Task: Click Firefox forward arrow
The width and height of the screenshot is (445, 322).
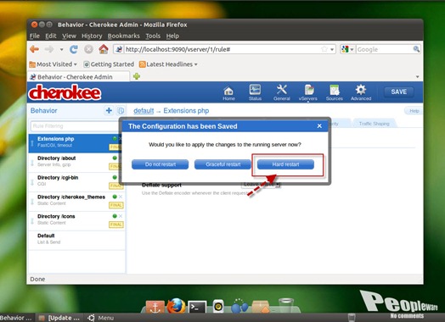Action: [49, 49]
